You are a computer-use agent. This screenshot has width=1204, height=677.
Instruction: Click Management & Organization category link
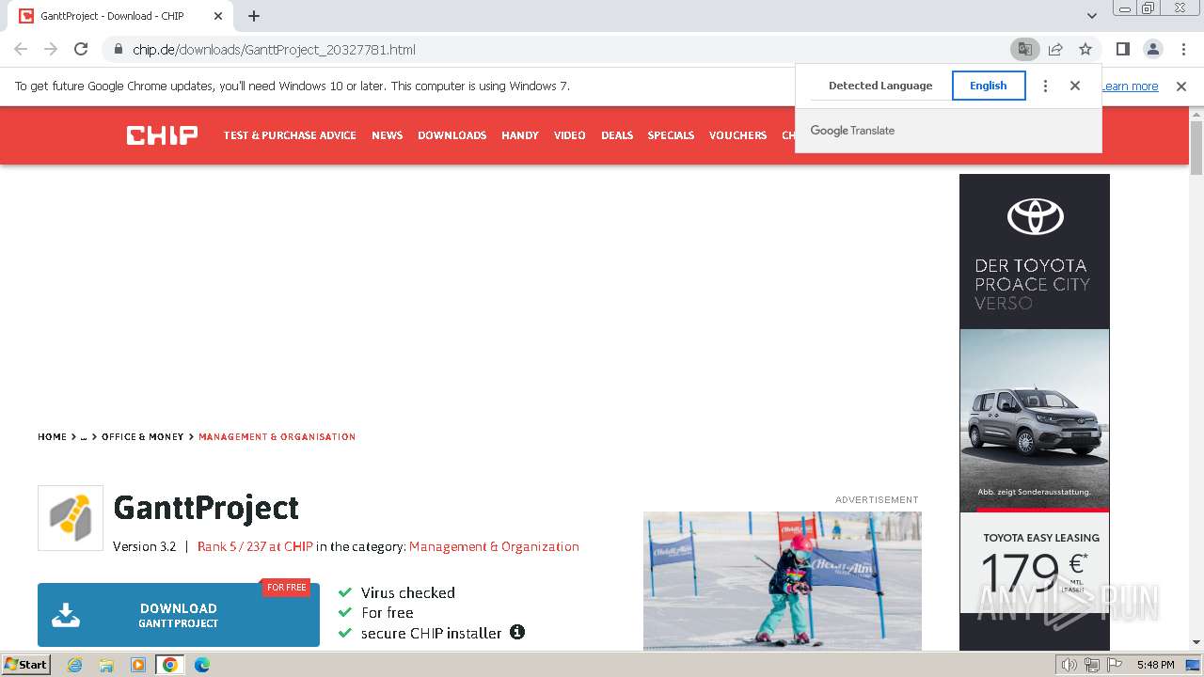click(x=494, y=546)
